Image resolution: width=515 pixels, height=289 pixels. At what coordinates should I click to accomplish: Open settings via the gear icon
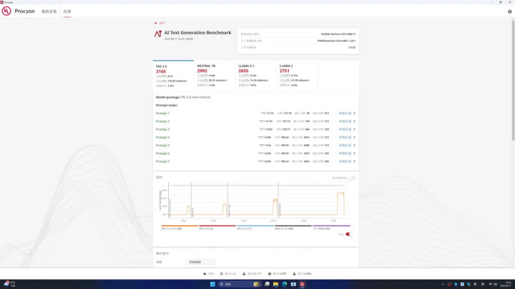pyautogui.click(x=510, y=11)
